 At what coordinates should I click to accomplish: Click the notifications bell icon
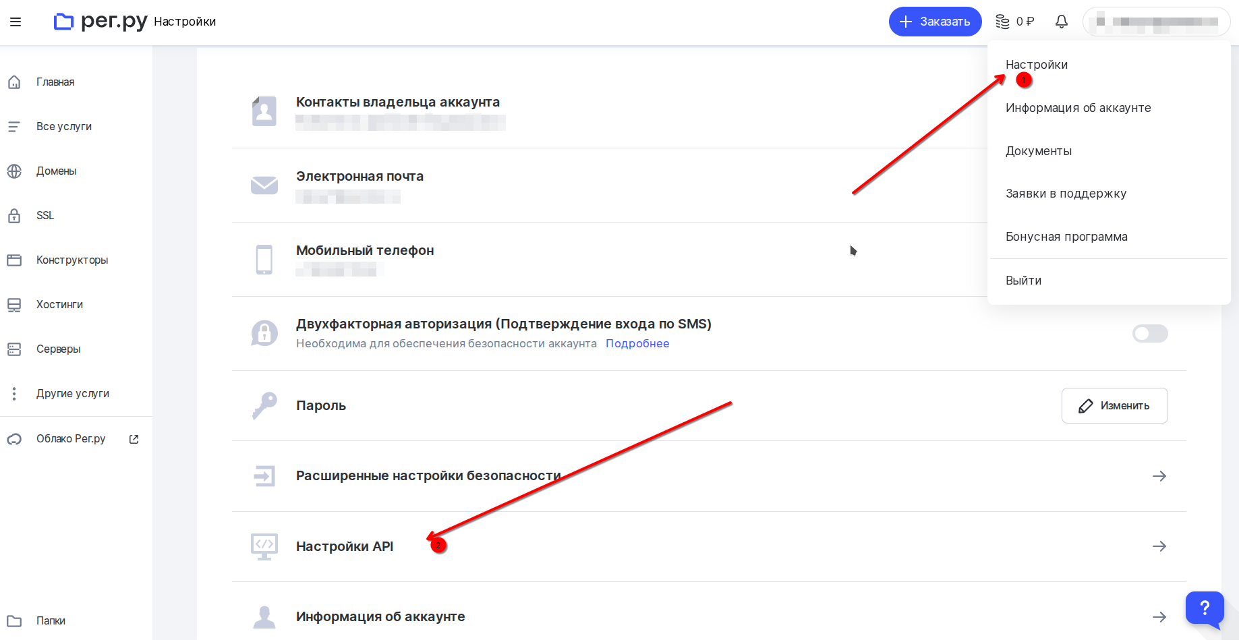pos(1061,22)
